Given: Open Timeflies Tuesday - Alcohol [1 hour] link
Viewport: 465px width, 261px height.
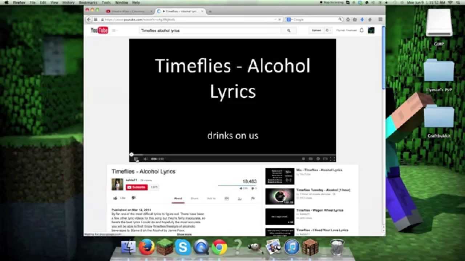Looking at the screenshot, I should click(323, 190).
